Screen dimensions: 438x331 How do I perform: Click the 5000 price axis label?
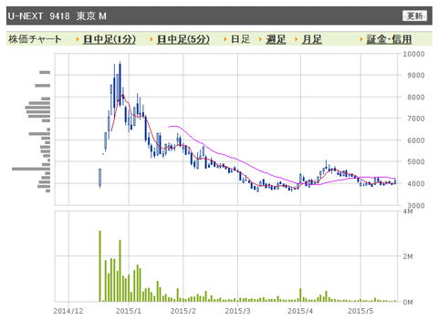(x=416, y=161)
